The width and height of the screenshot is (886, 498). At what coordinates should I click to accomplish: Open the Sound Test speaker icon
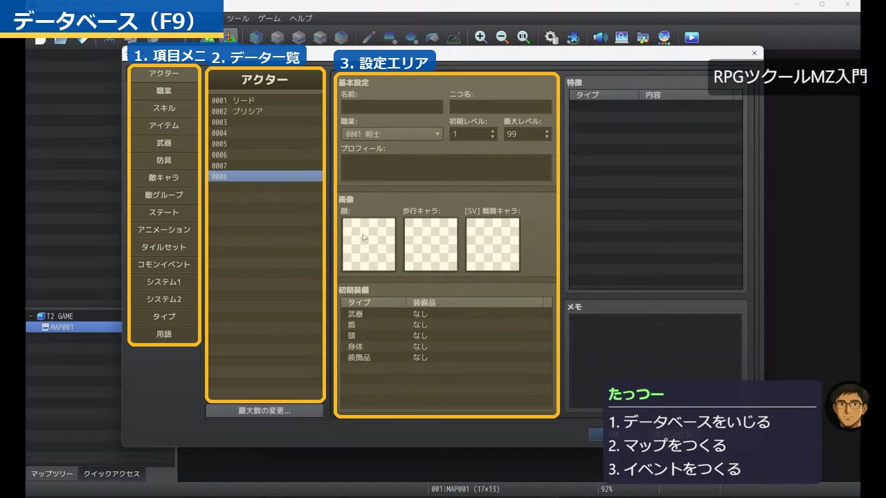600,37
